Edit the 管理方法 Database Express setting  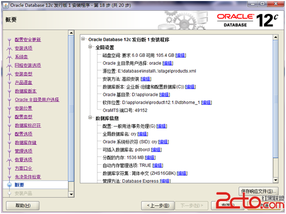(x=165, y=181)
